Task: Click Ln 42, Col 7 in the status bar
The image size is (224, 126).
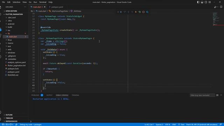Action: tap(149, 125)
